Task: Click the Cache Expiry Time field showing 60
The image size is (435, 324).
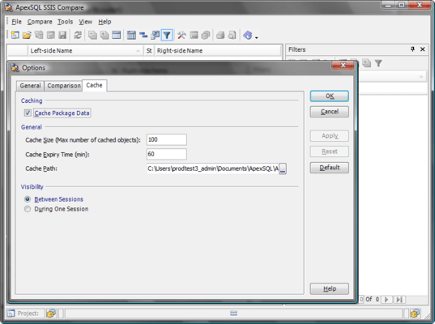Action: point(166,154)
